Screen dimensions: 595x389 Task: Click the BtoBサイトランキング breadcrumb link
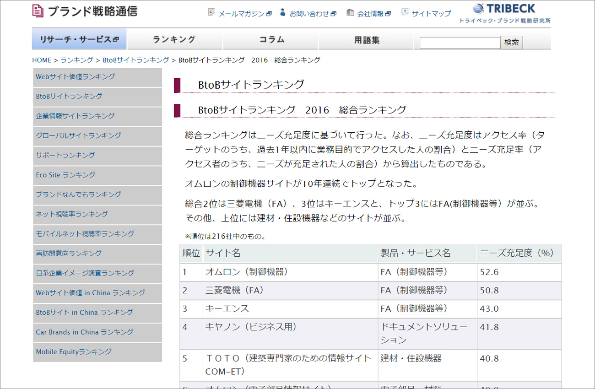click(136, 60)
